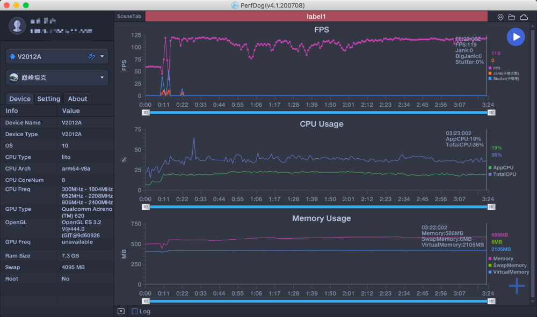Click the Memory Usage timeline right handle
Screen dimensions: 537x317
(491, 301)
